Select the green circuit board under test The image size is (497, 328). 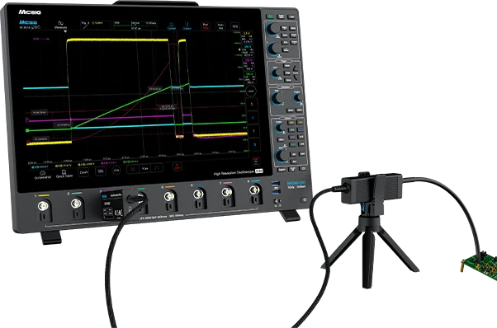tap(480, 265)
